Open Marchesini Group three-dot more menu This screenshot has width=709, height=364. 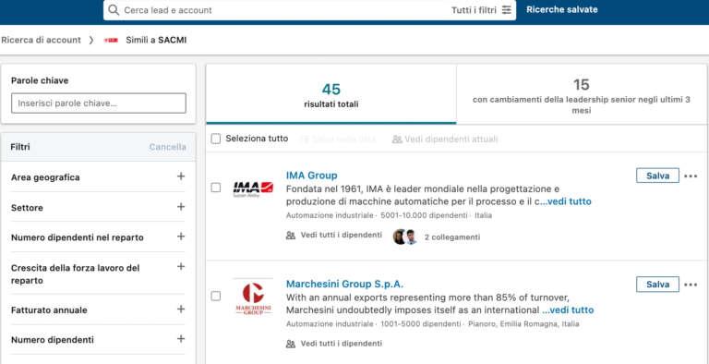pyautogui.click(x=691, y=285)
